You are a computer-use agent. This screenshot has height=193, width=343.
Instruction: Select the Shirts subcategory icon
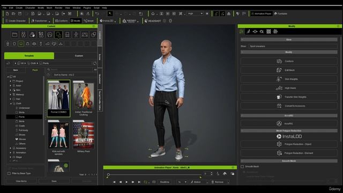(14, 44)
